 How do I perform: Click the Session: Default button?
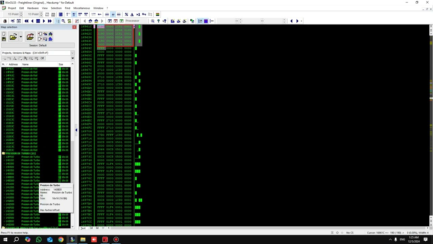38,45
